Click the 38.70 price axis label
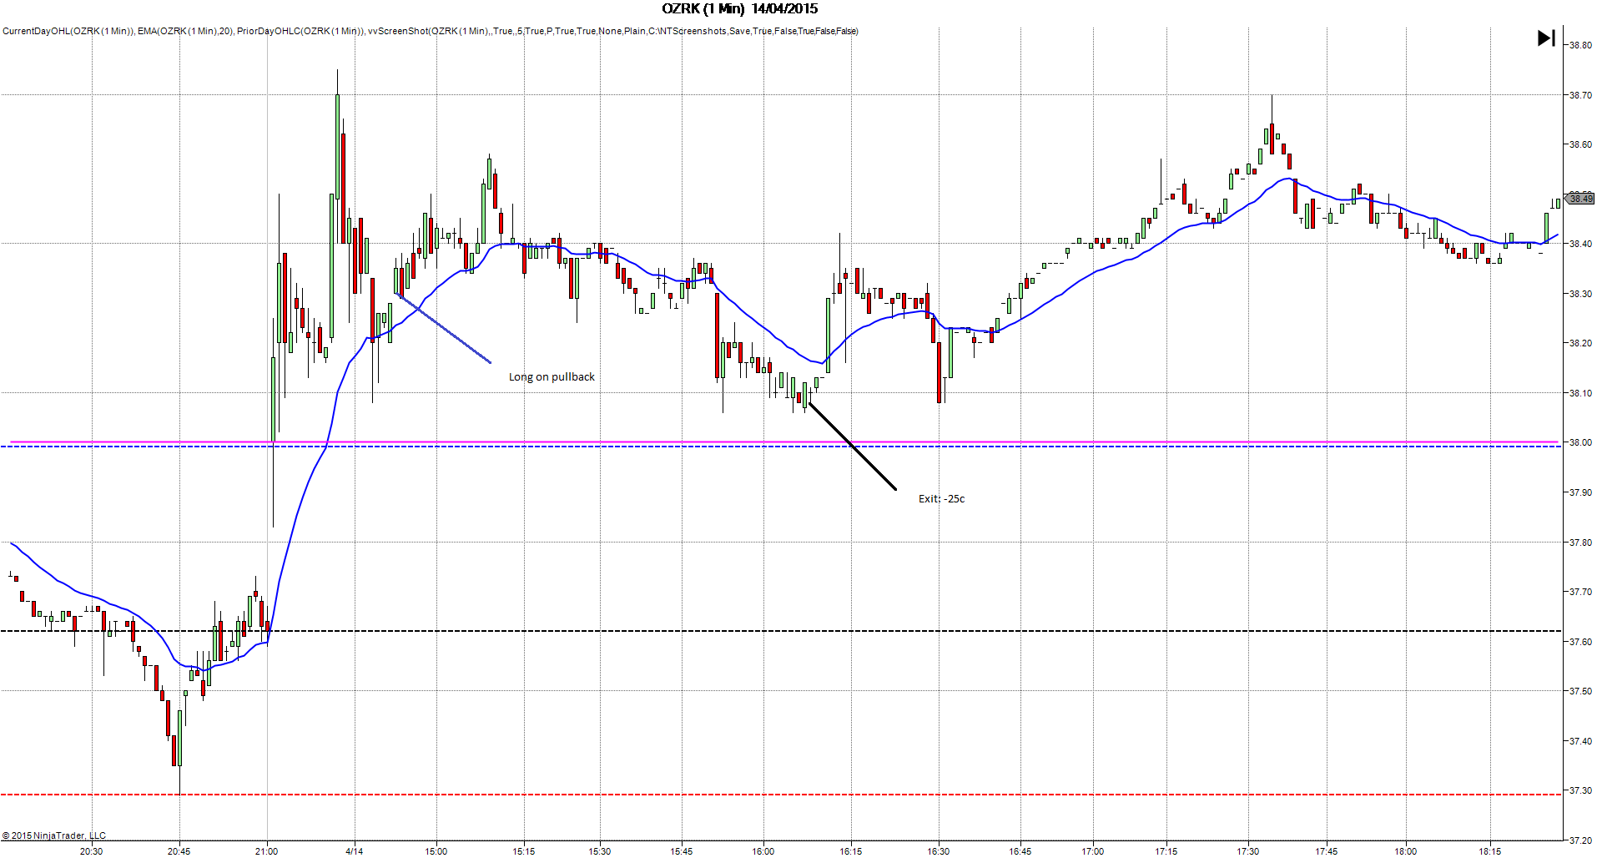Viewport: 1602px width, 863px height. (1580, 95)
